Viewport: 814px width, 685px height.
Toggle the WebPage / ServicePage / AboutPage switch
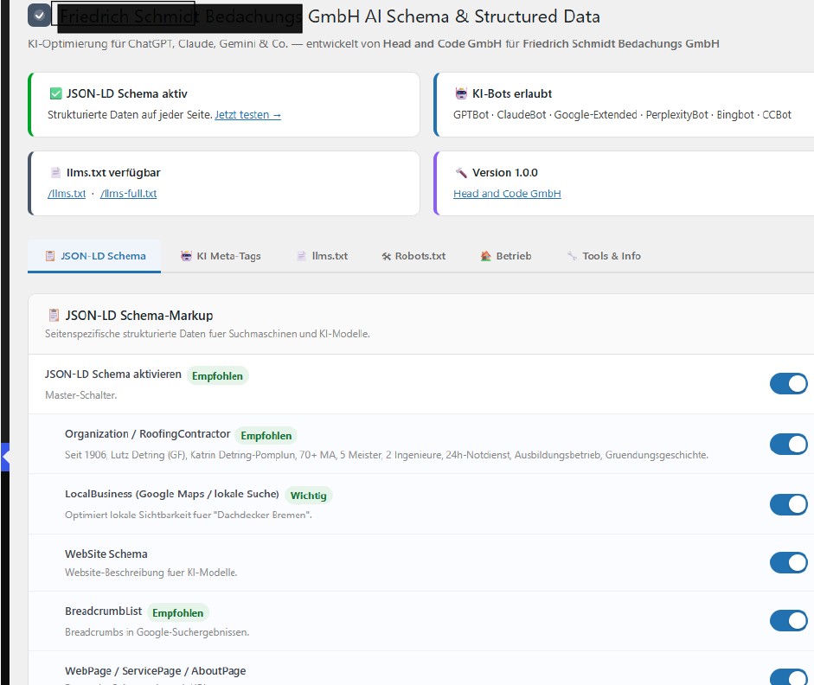pos(789,676)
